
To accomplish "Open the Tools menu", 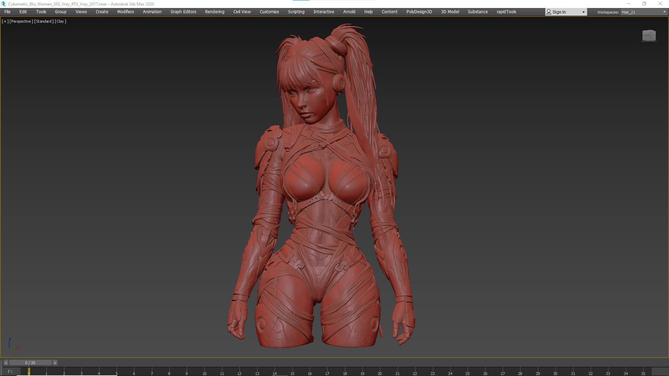I will pyautogui.click(x=41, y=12).
